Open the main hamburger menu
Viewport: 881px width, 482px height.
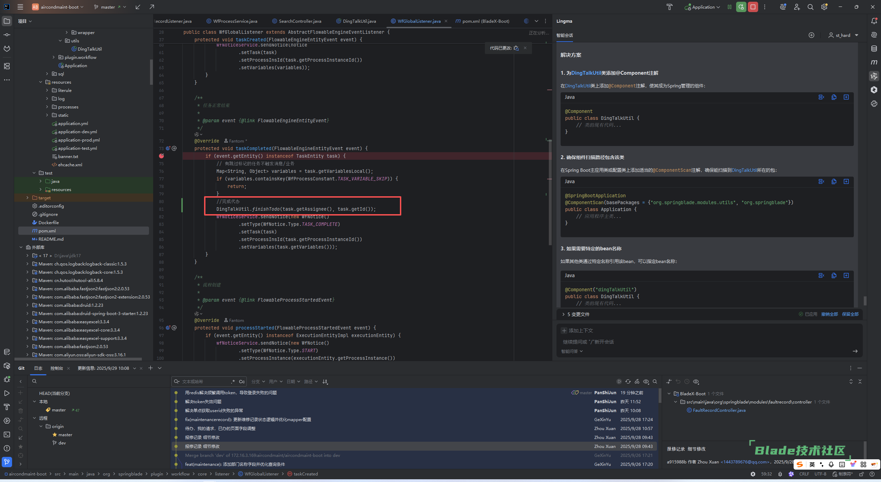point(20,7)
